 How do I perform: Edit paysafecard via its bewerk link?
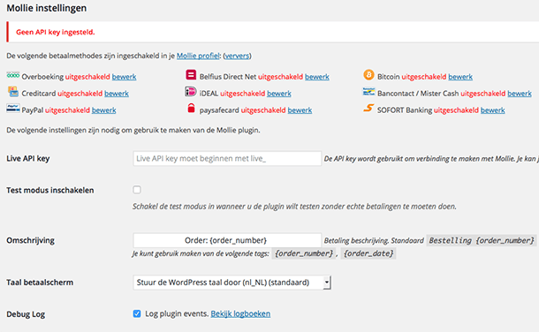tap(300, 110)
